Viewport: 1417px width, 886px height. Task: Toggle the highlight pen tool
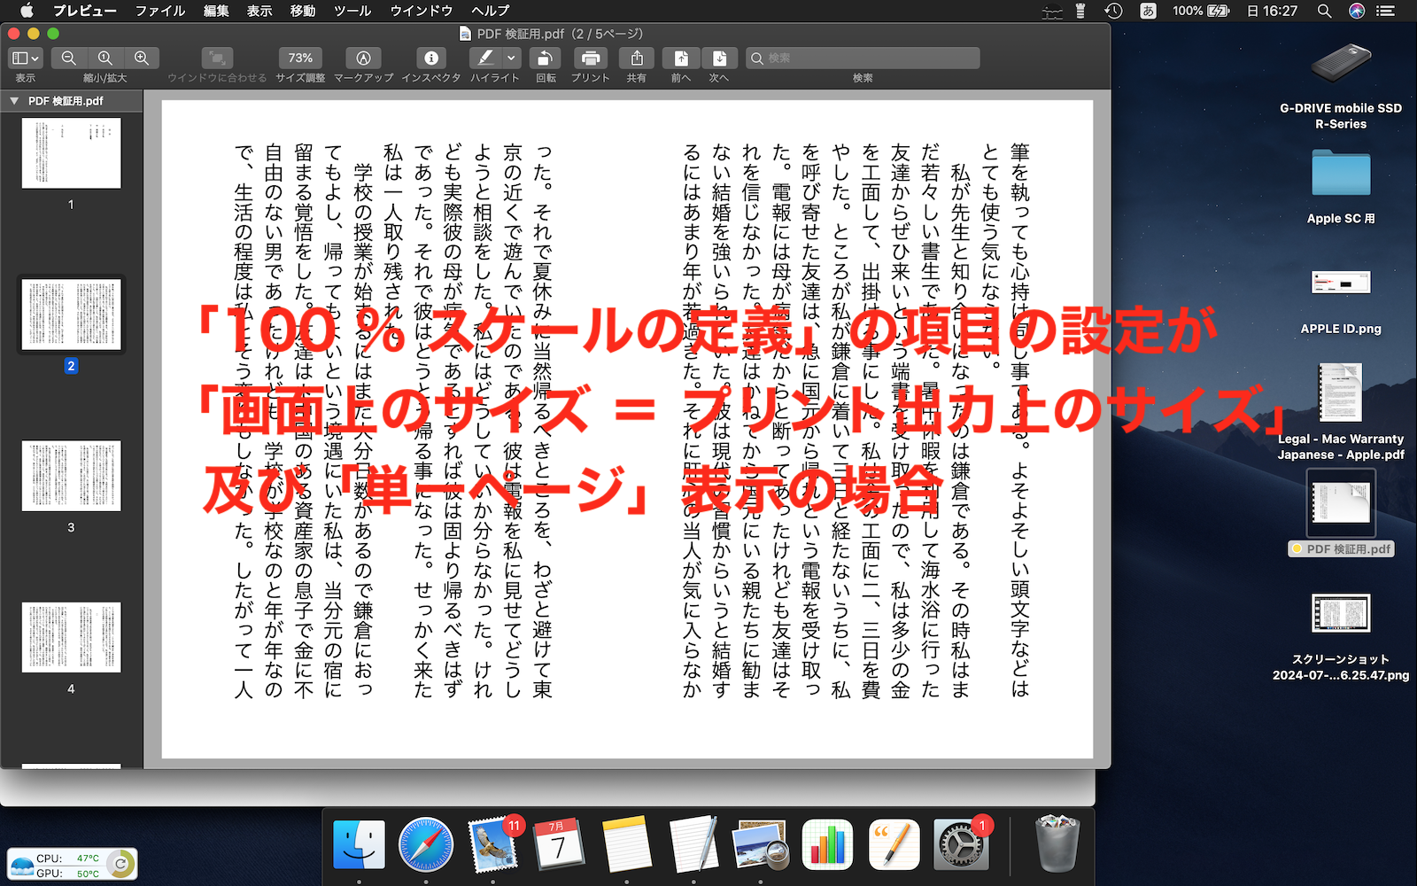coord(484,58)
